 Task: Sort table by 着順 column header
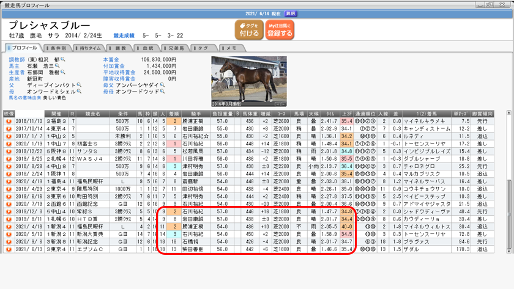coord(174,114)
